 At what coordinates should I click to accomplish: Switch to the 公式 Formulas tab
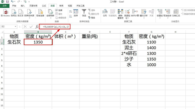tap(44, 6)
